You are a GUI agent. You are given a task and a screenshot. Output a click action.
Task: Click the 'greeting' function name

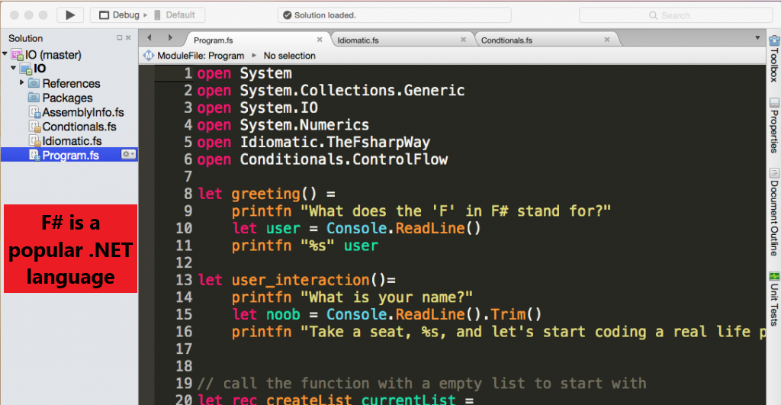(x=265, y=194)
